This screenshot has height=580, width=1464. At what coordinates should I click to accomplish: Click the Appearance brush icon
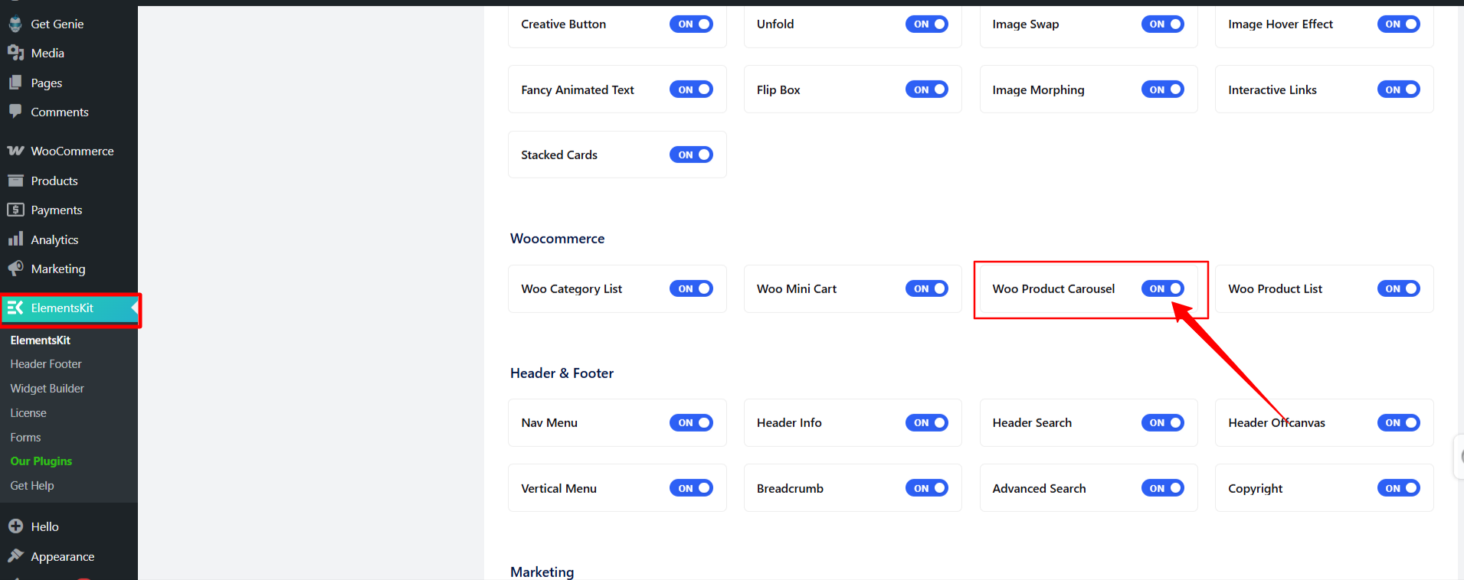[15, 556]
